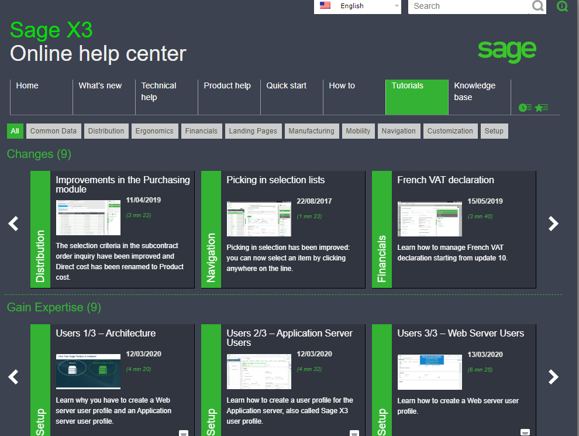Open Picking in selection lists thumbnail

coord(259,219)
